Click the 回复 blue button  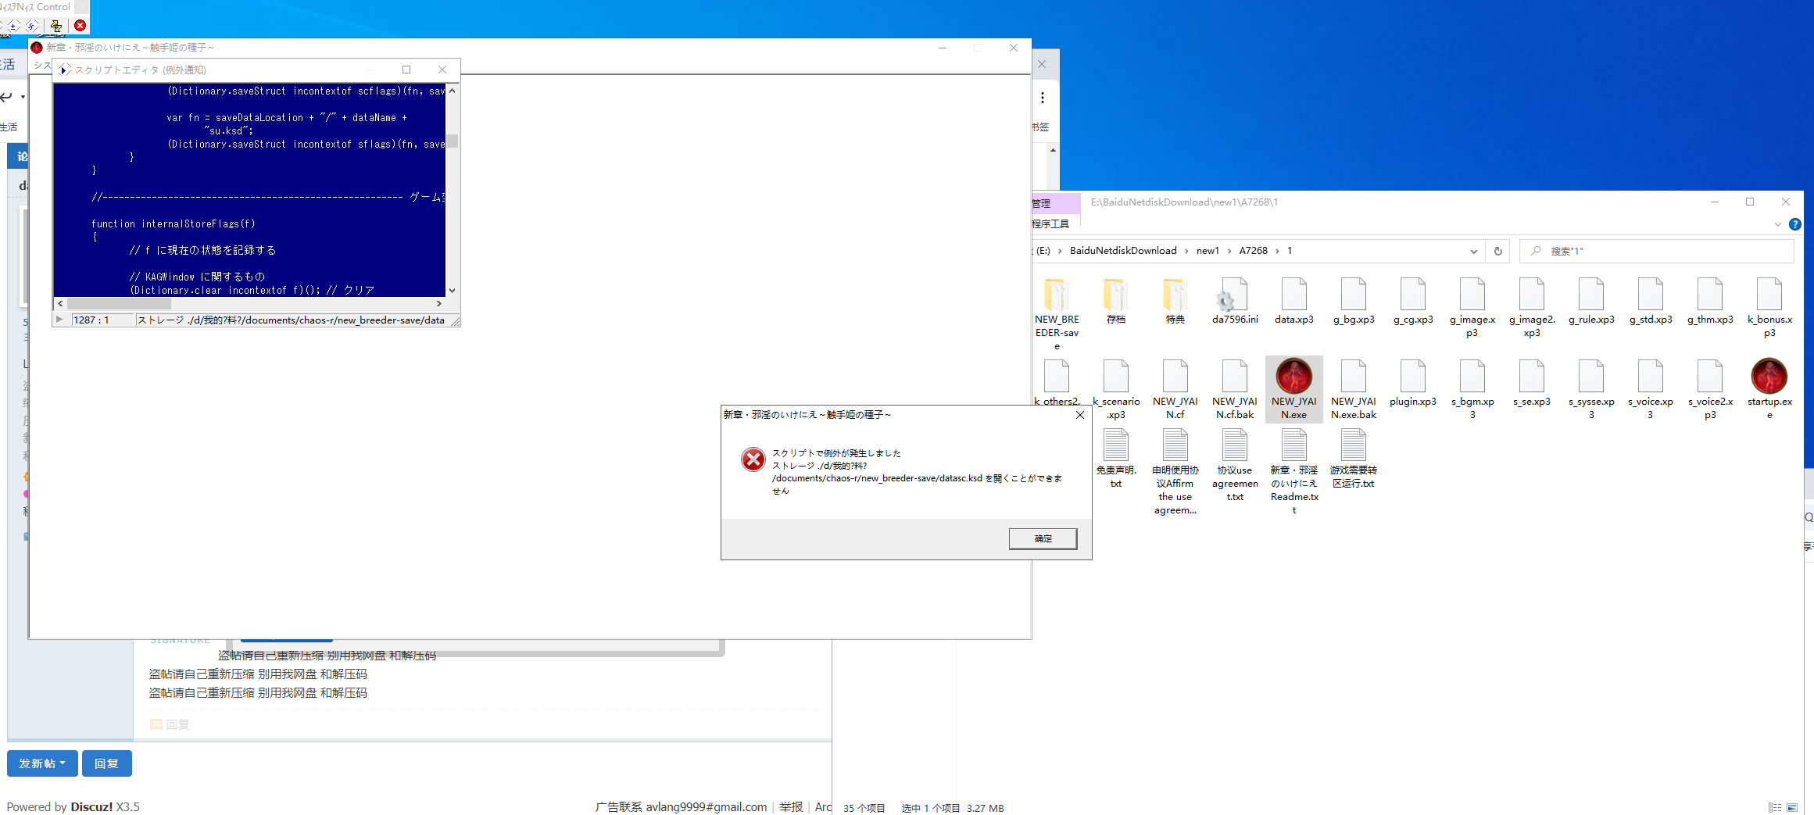107,763
